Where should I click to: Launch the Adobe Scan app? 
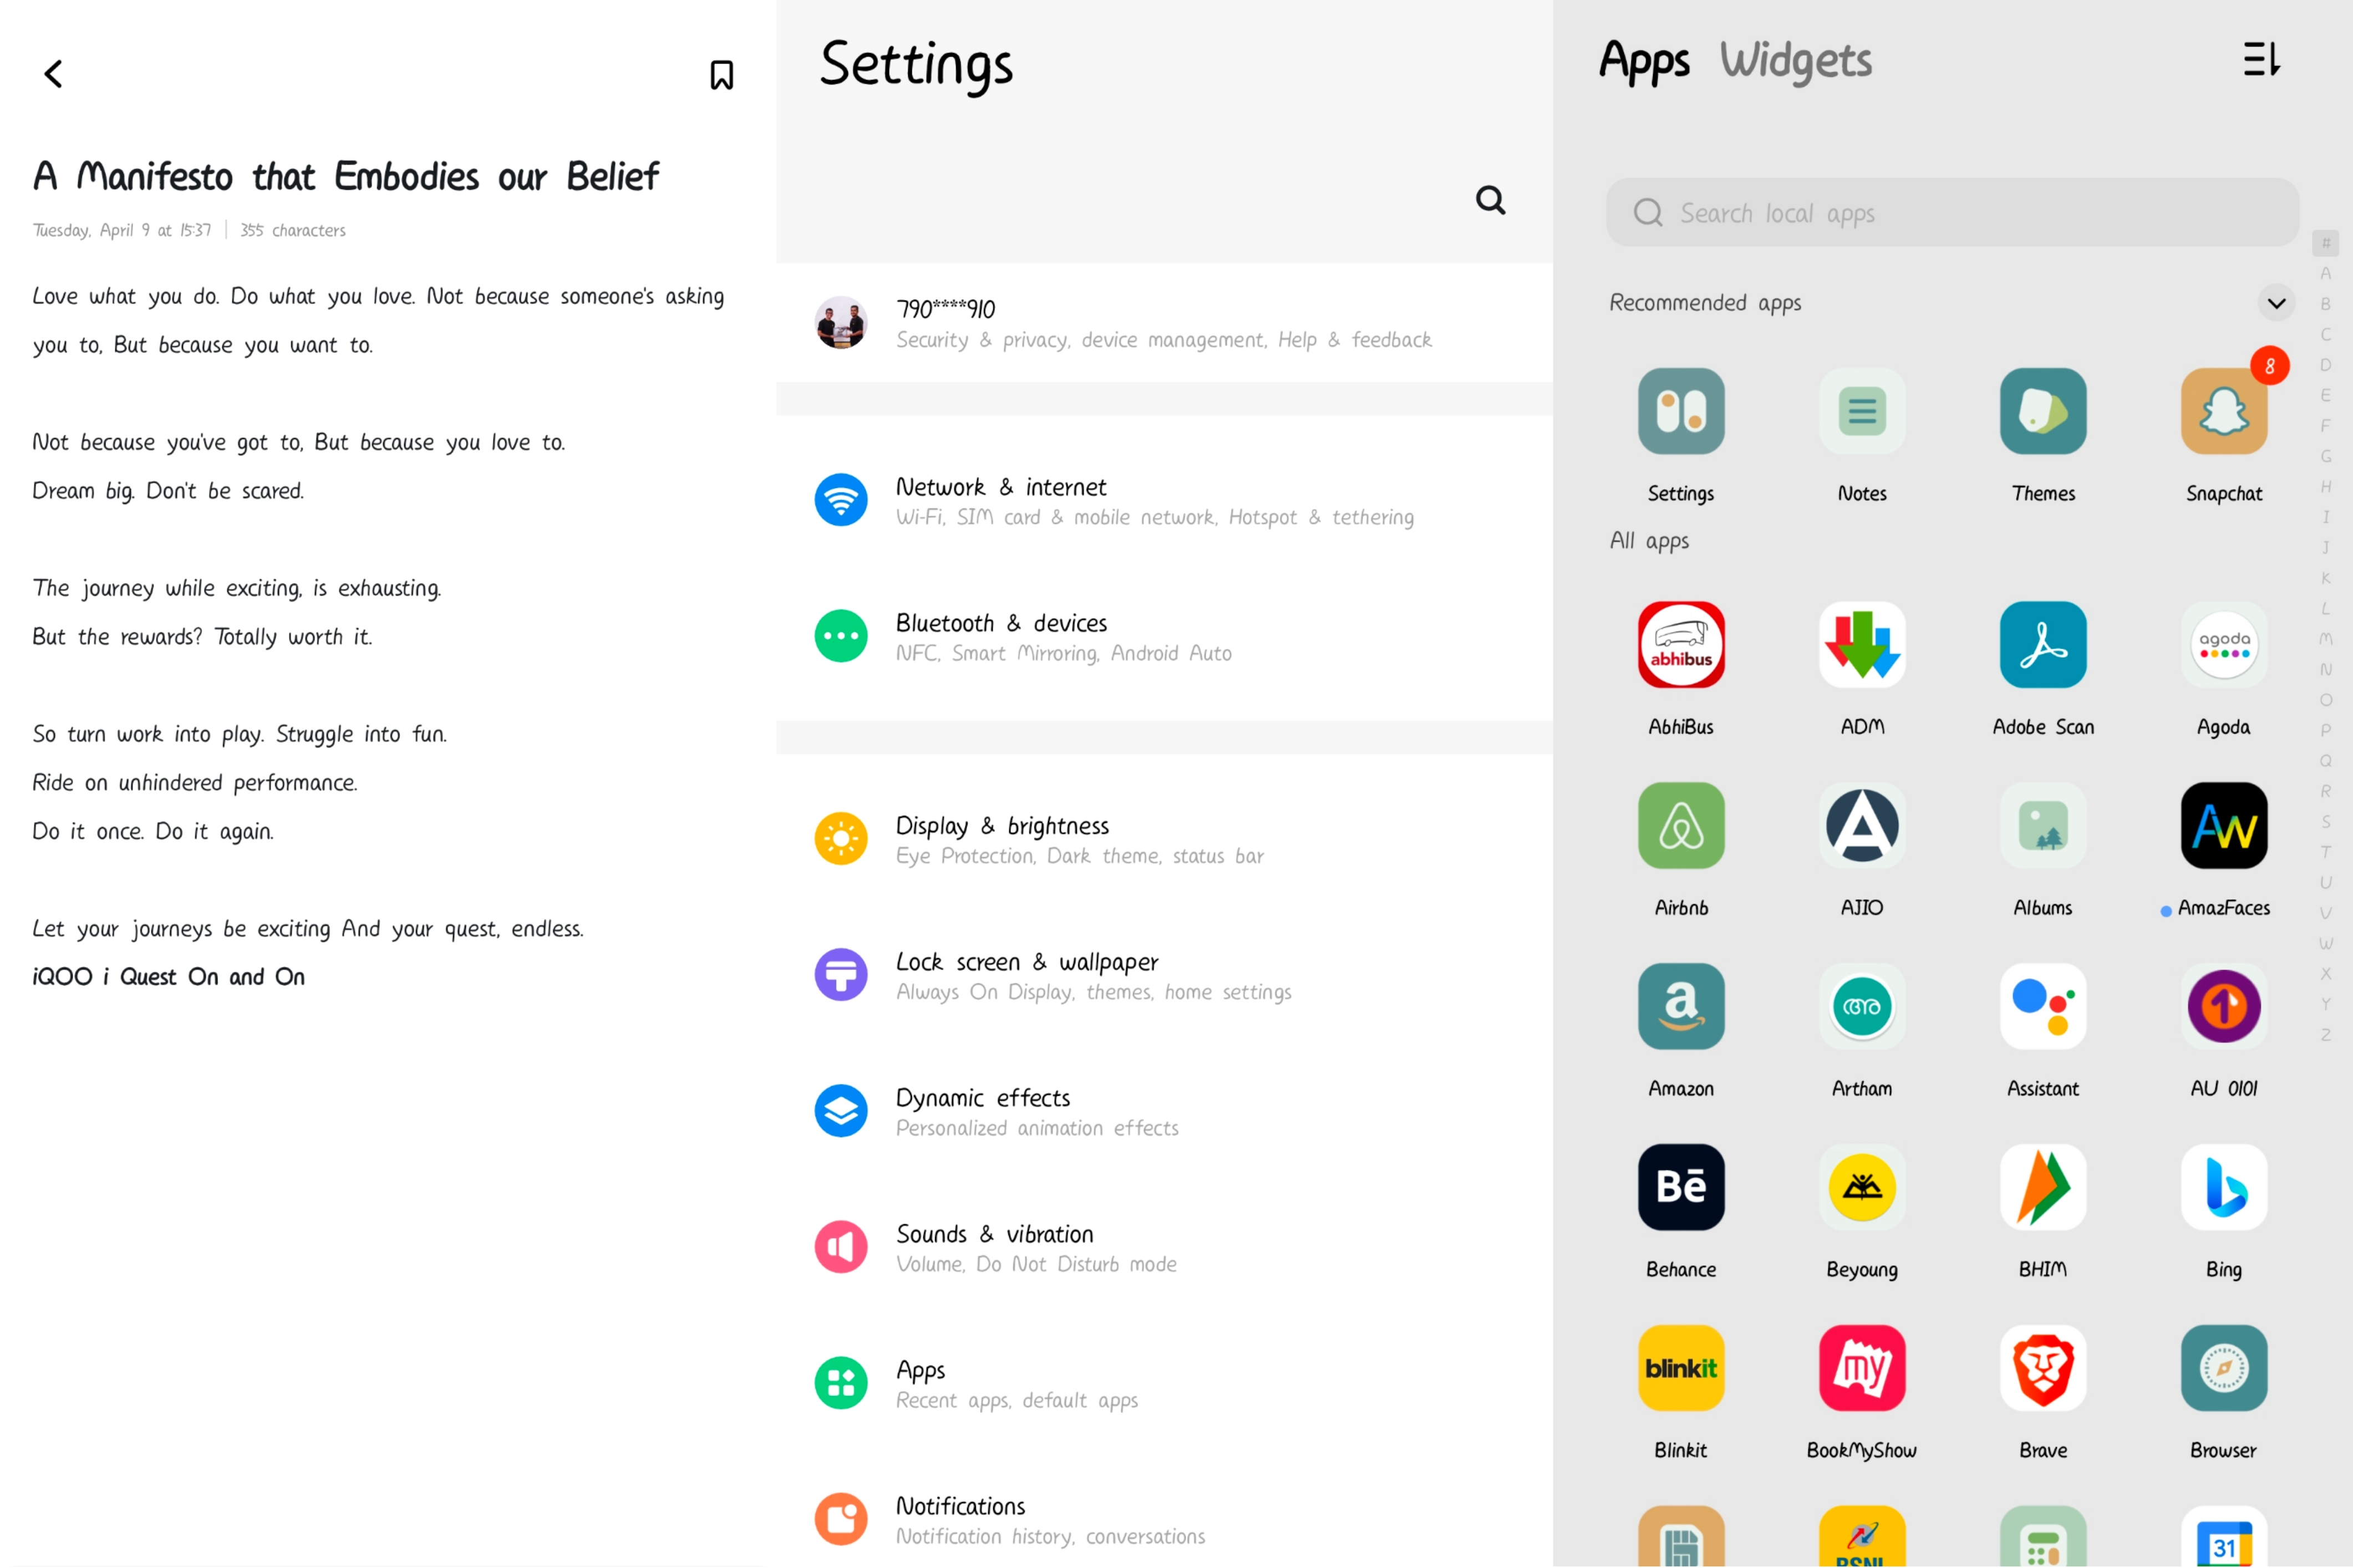tap(2041, 645)
